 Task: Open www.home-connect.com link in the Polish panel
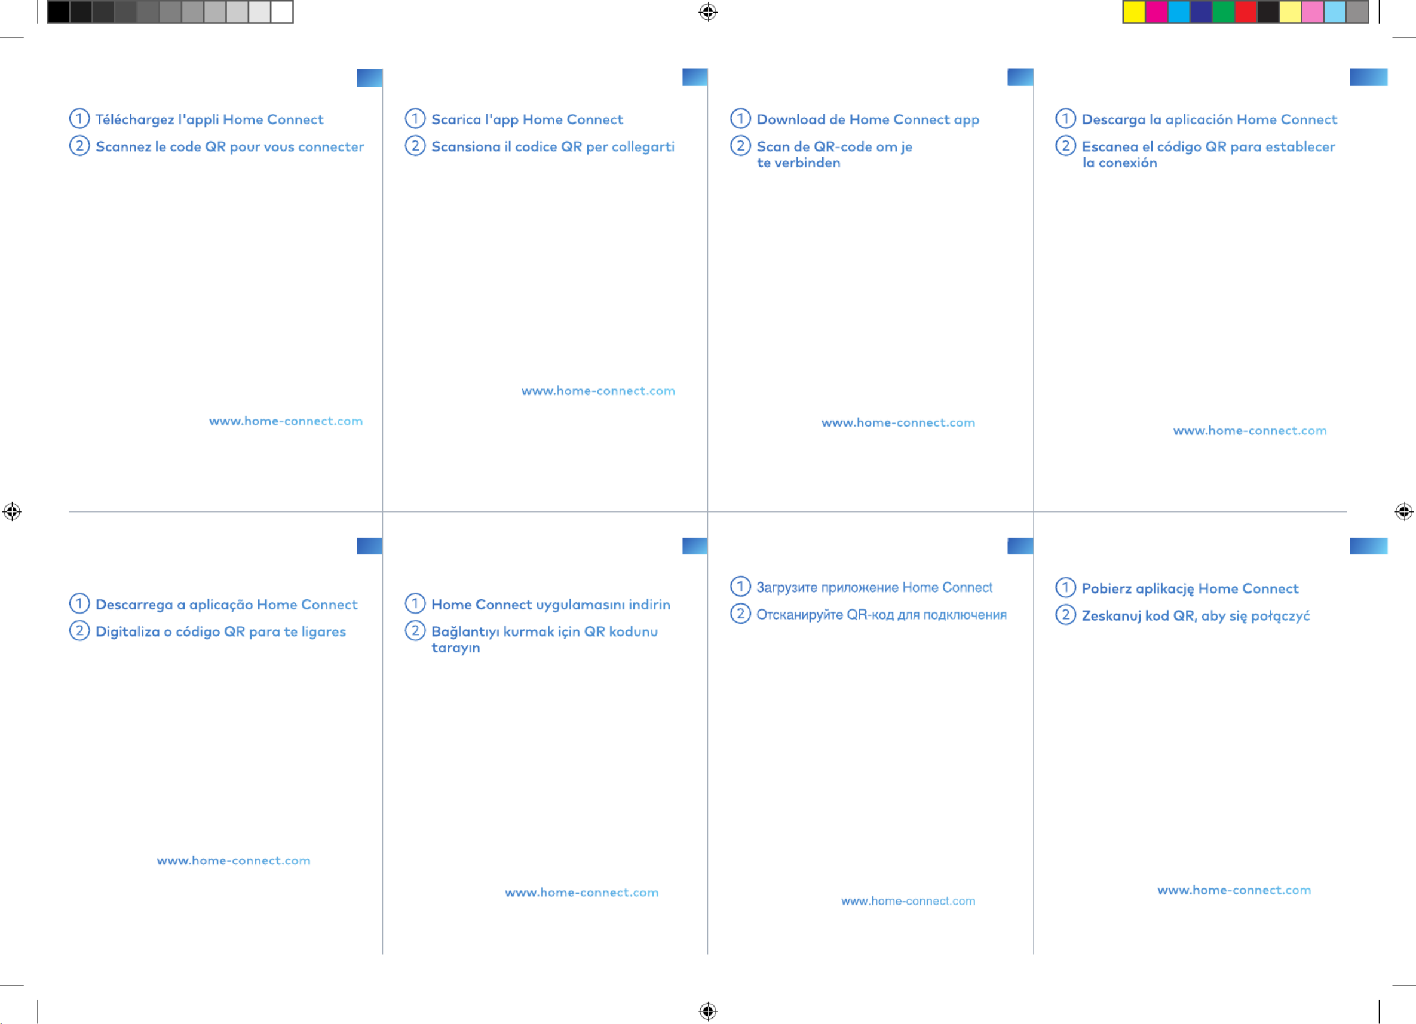click(x=1234, y=890)
